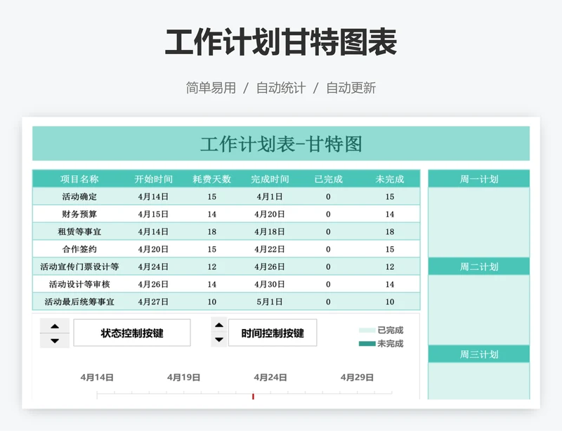Select the 周二计划 header

tap(479, 266)
